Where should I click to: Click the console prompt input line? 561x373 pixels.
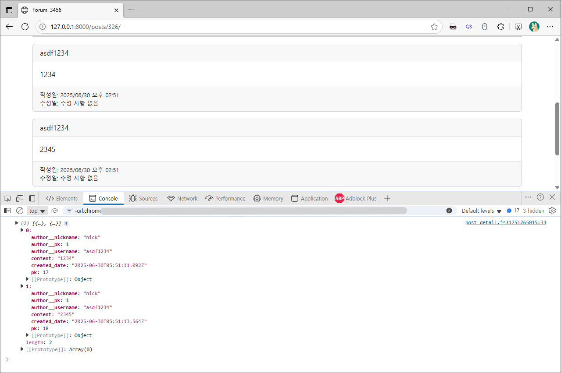point(281,359)
